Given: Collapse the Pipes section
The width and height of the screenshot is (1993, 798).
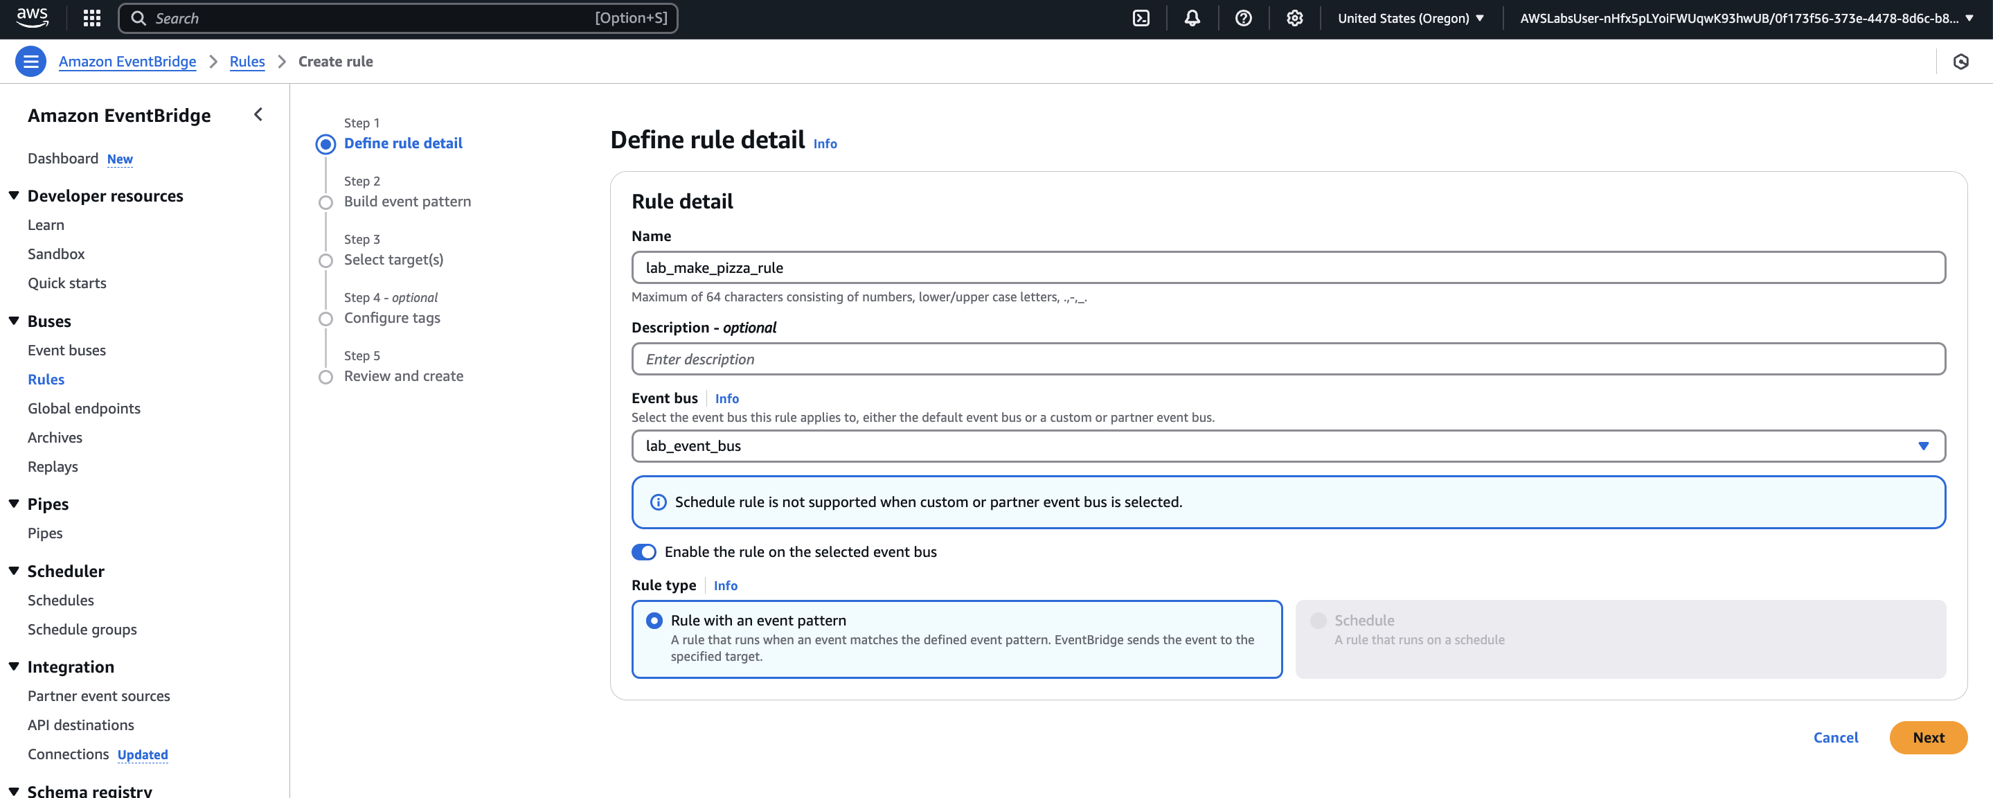Looking at the screenshot, I should tap(14, 503).
